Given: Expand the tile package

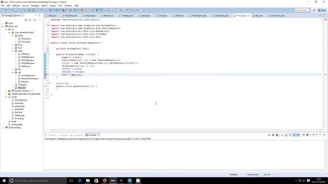Looking at the screenshot, I should [x=12, y=70].
